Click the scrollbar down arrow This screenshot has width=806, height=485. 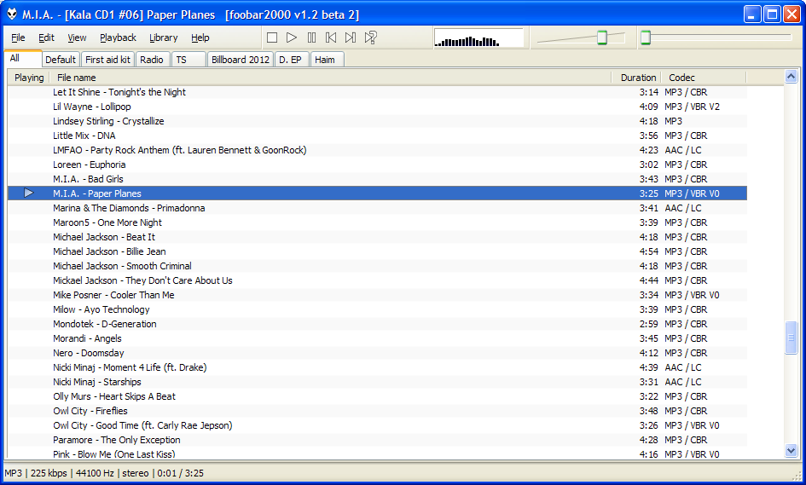pos(792,451)
